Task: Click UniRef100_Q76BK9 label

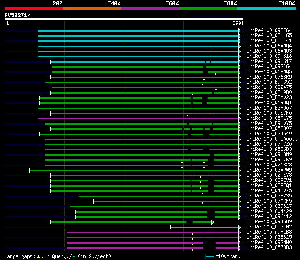Action: click(269, 77)
